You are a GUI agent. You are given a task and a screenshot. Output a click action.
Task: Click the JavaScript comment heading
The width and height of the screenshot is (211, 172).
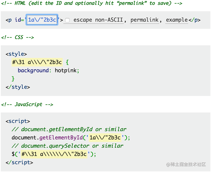[27, 104]
